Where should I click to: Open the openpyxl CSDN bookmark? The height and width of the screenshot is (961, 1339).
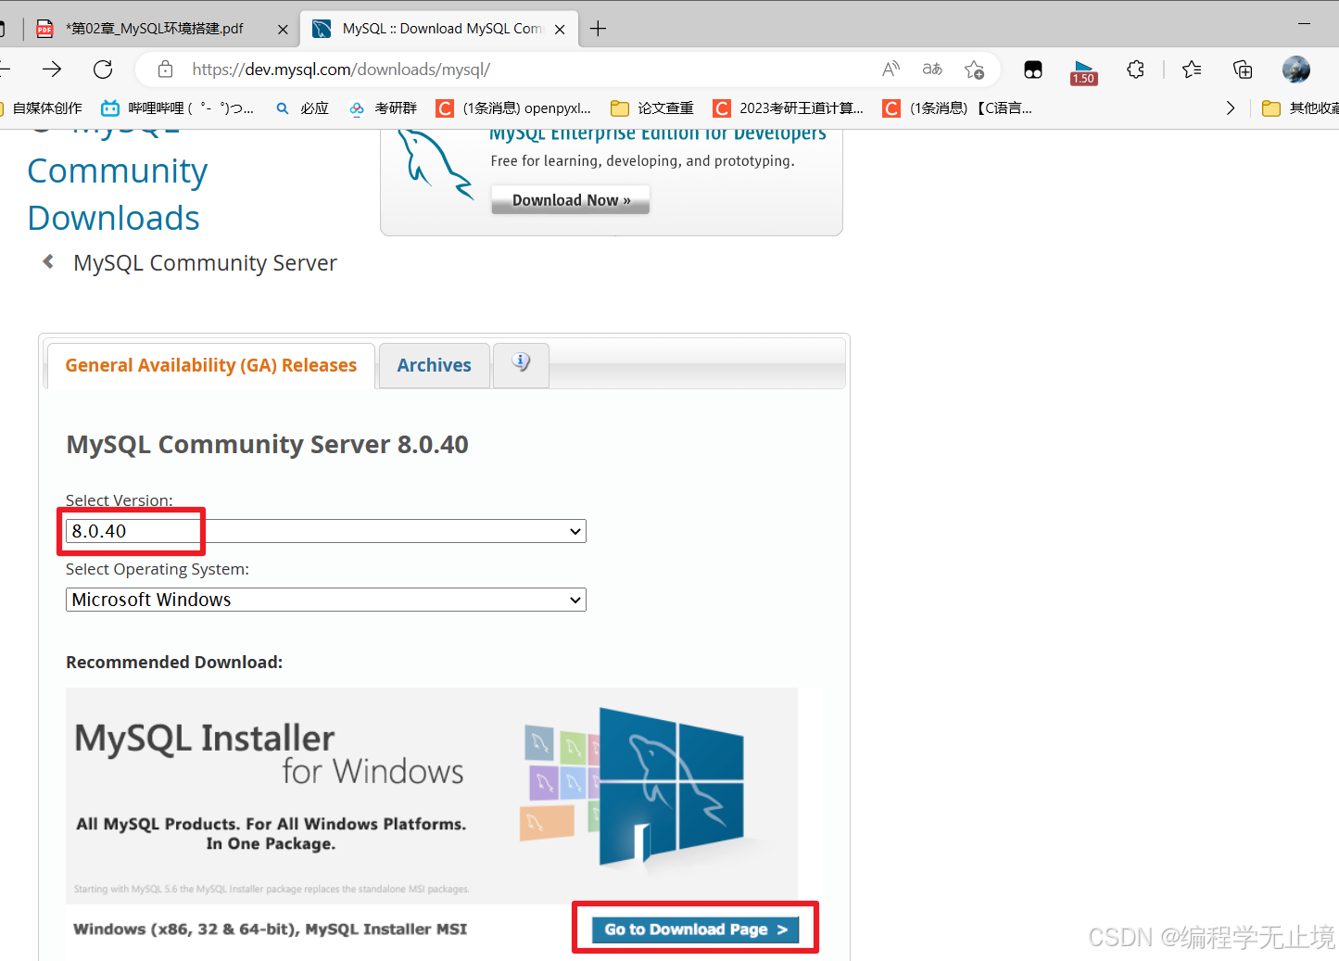point(513,108)
